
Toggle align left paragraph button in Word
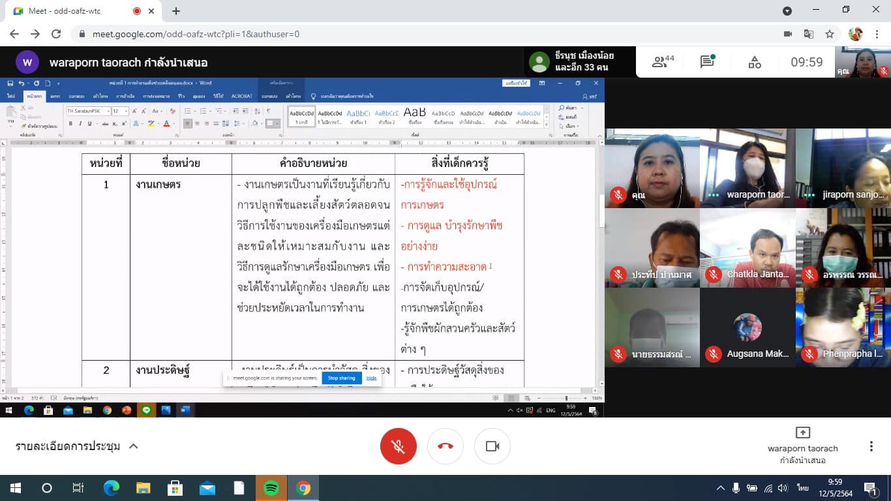click(x=188, y=123)
